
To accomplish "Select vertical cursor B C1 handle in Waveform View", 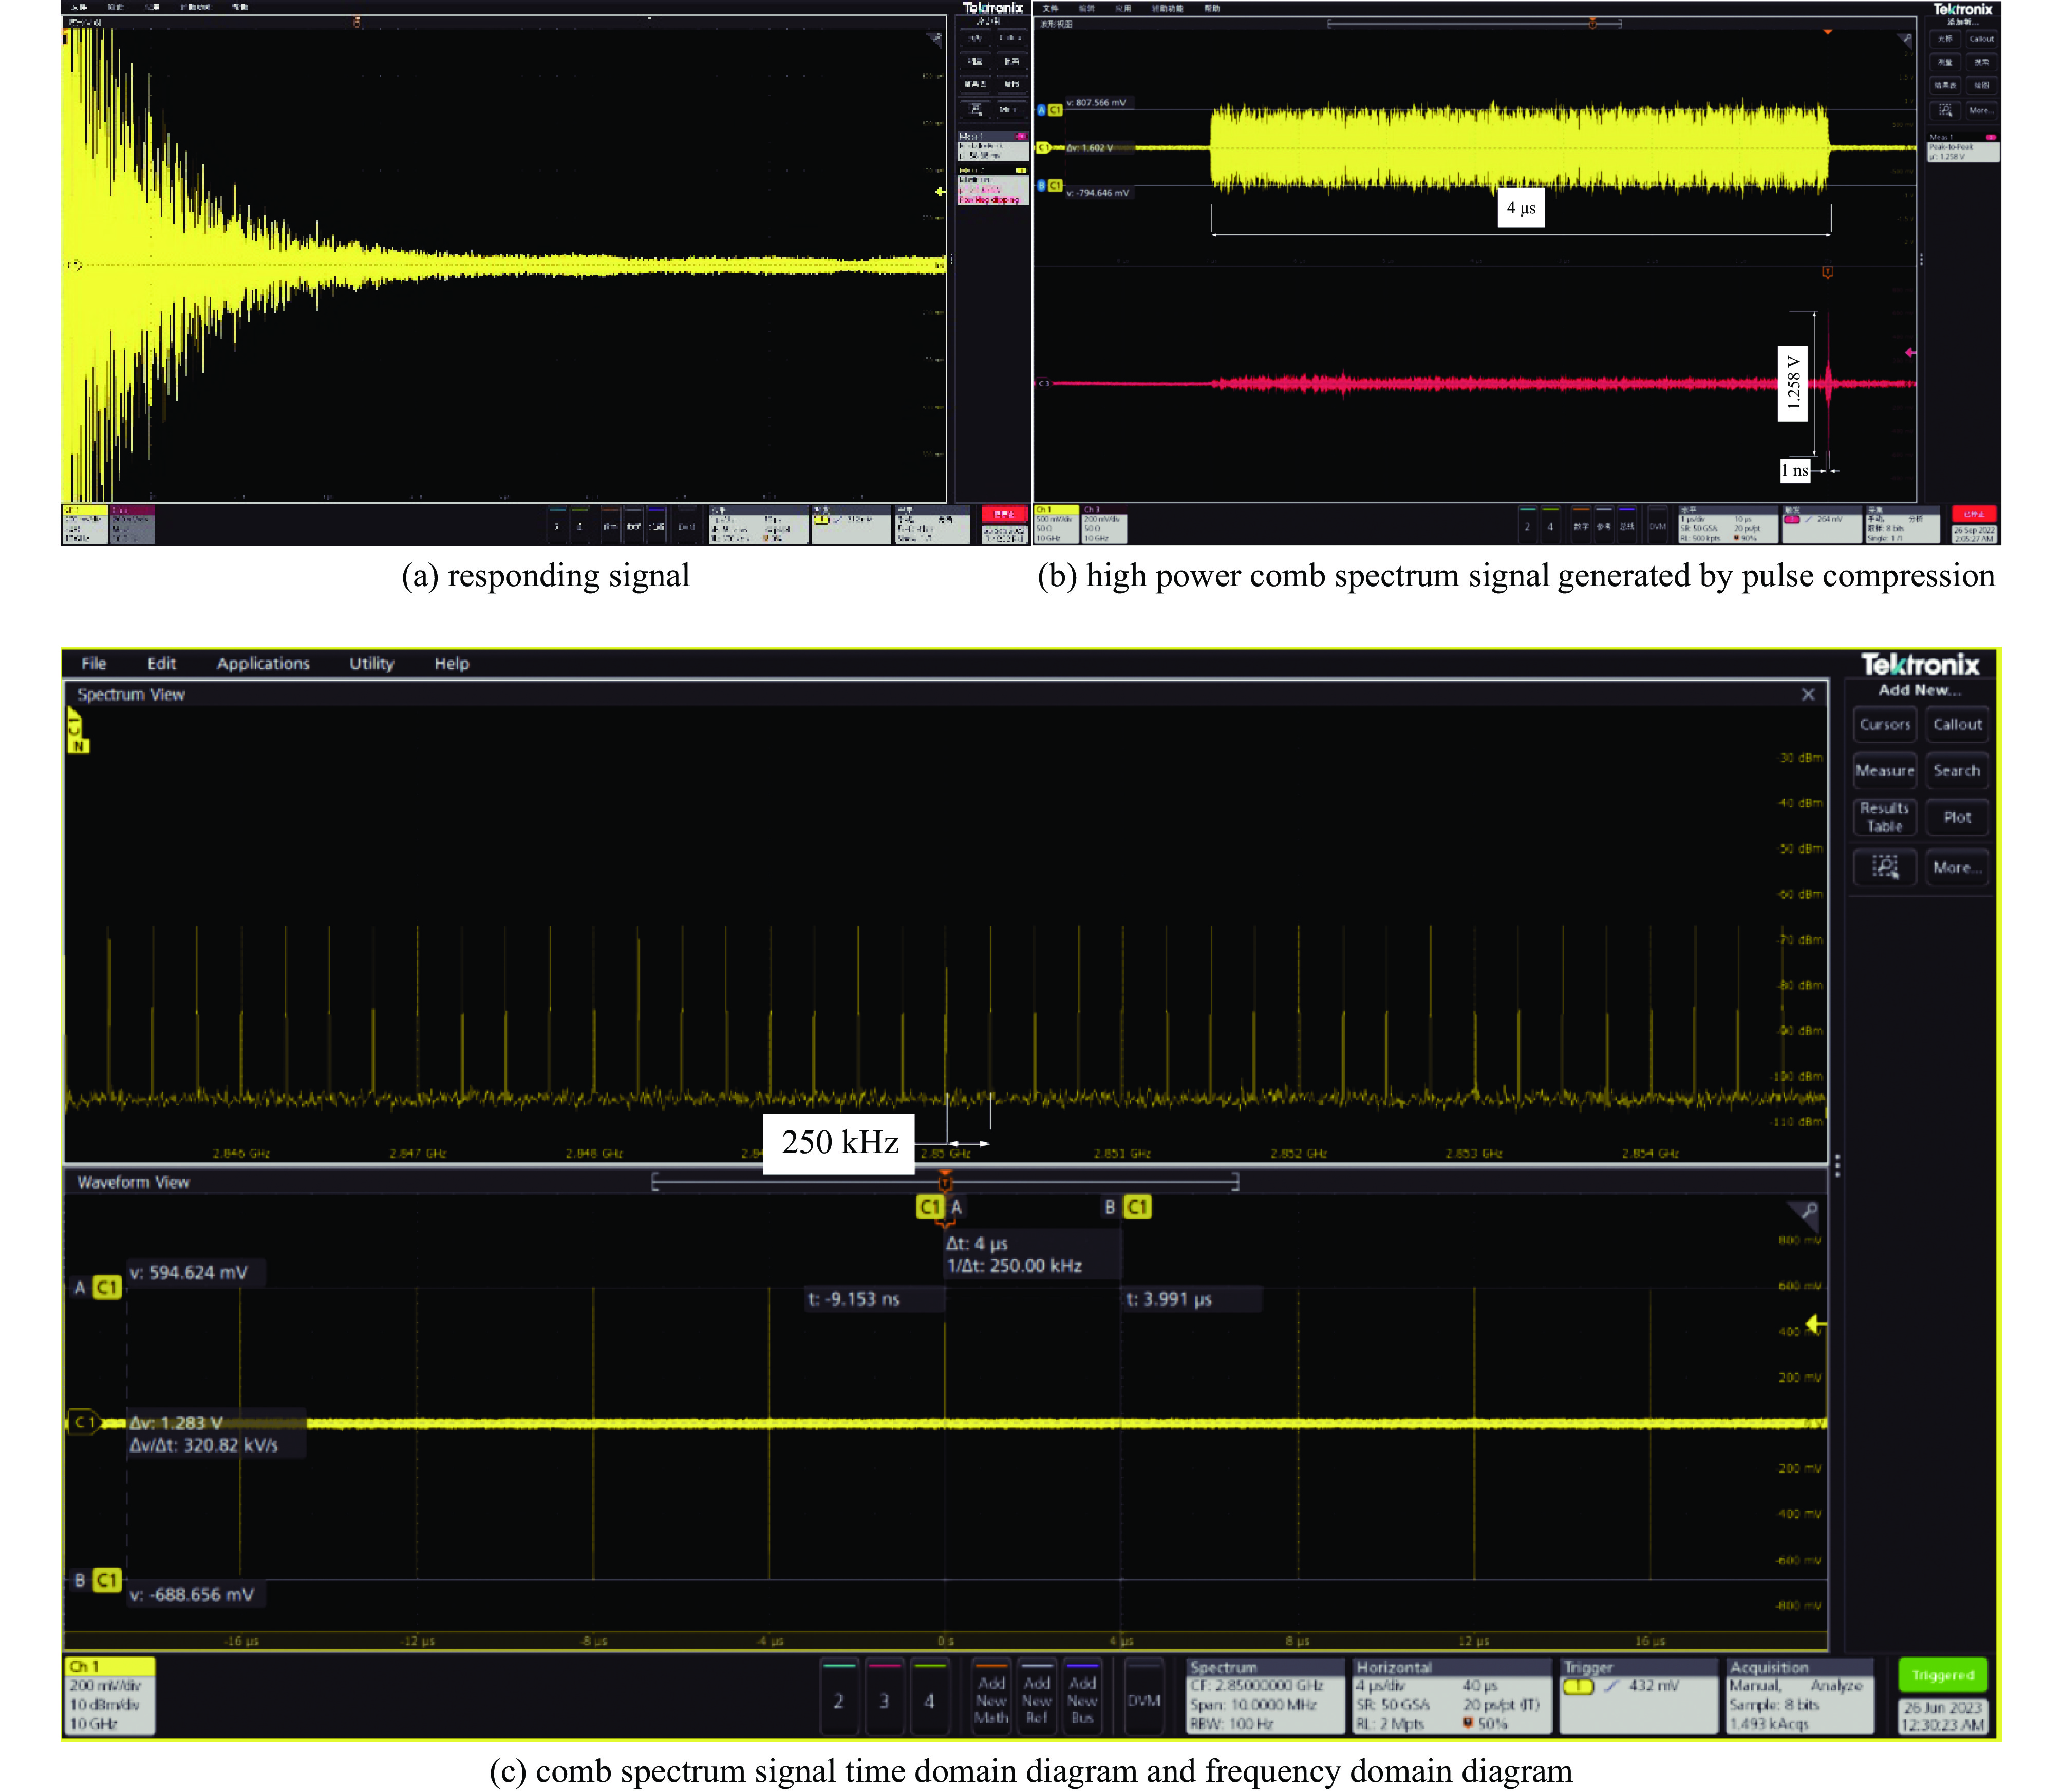I will pyautogui.click(x=1128, y=1207).
